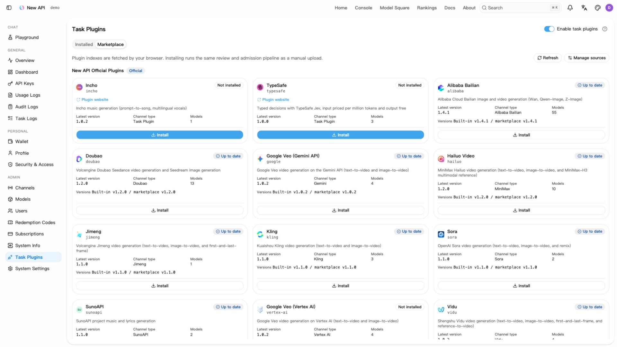Install the TypeSafe plugin
The height and width of the screenshot is (347, 617).
(x=340, y=135)
